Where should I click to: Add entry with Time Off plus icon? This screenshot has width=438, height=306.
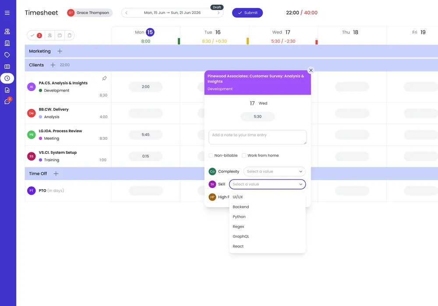click(x=56, y=174)
